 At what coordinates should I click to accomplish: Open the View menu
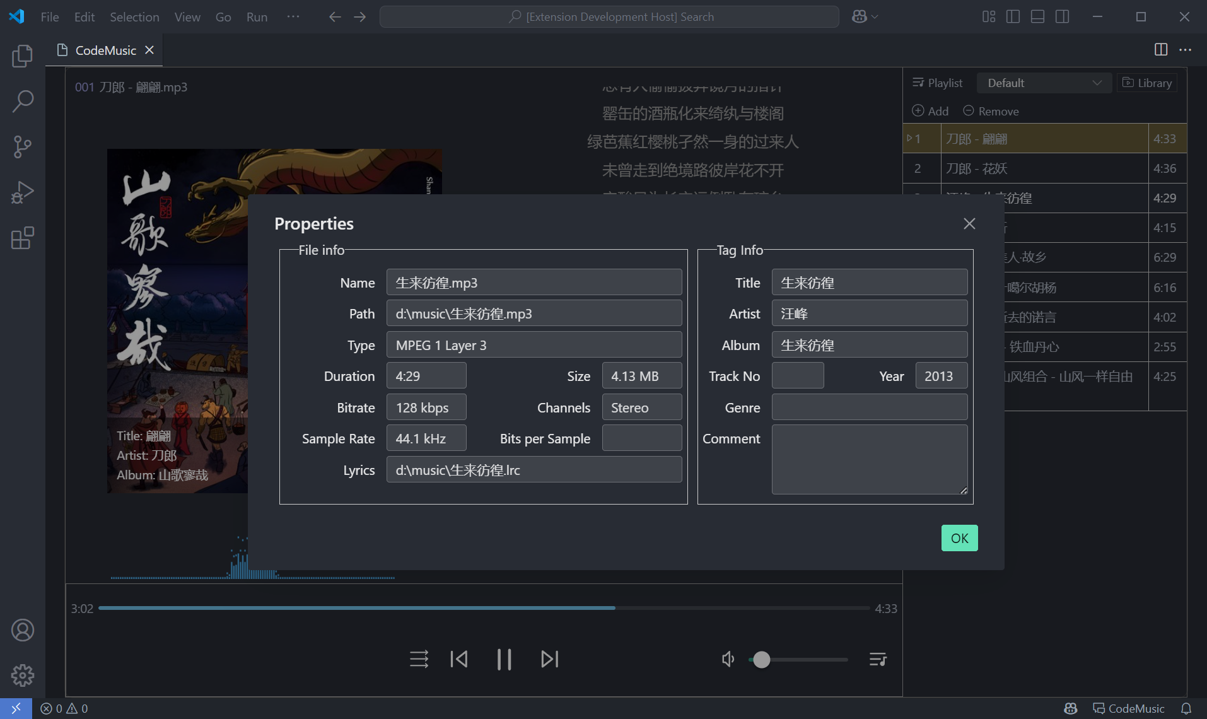187,17
